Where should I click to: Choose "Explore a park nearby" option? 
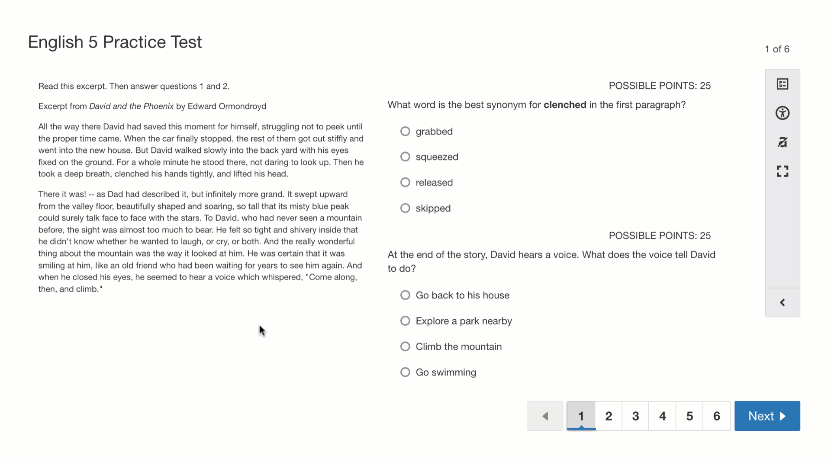coord(405,321)
